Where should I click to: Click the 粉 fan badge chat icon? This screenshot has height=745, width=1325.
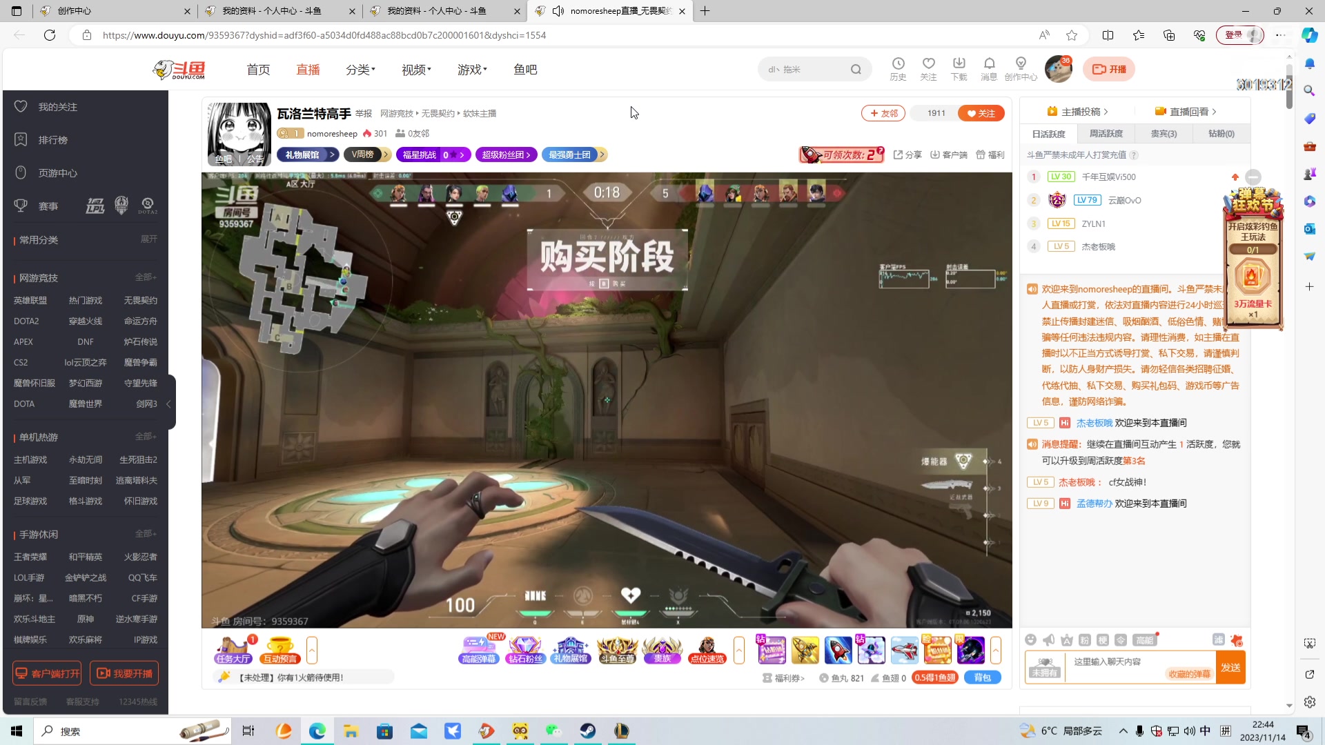[1085, 640]
